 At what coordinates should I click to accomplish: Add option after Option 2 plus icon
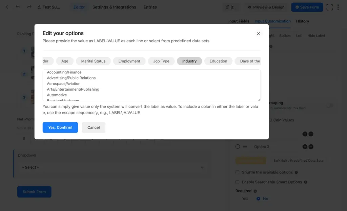tap(305, 147)
